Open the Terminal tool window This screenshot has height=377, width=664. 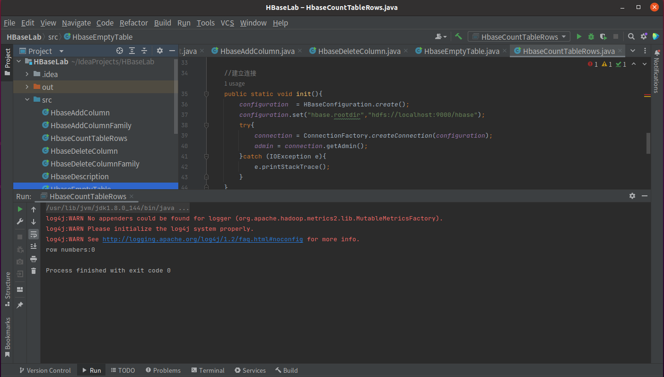click(x=208, y=370)
